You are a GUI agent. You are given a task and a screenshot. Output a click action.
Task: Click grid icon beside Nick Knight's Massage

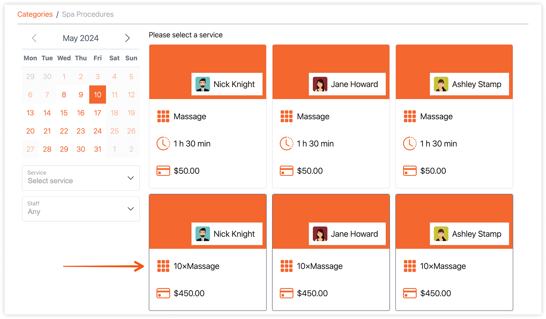[x=163, y=116]
